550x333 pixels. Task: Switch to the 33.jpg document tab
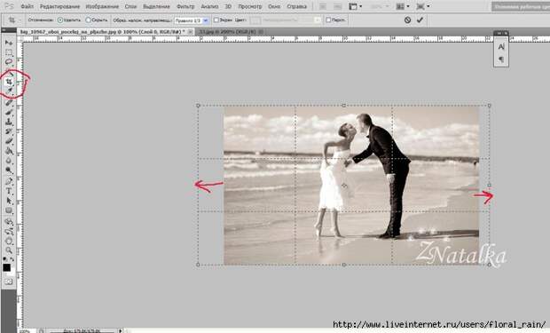[227, 32]
